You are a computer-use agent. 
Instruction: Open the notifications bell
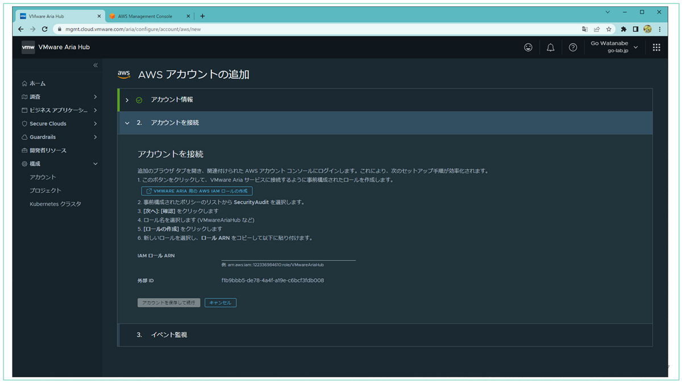tap(550, 48)
